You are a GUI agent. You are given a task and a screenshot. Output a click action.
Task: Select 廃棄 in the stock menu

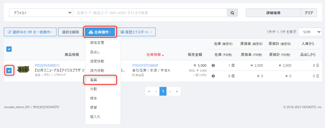pos(94,80)
